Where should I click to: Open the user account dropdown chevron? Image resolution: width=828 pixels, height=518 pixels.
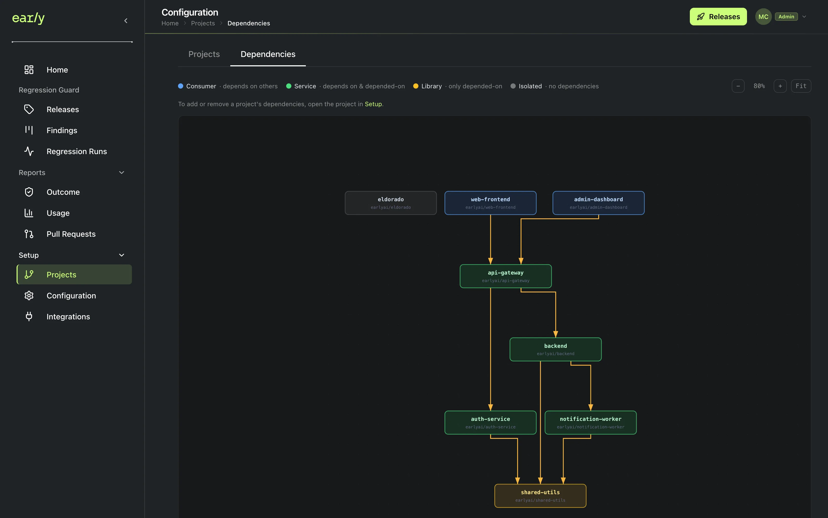[804, 17]
